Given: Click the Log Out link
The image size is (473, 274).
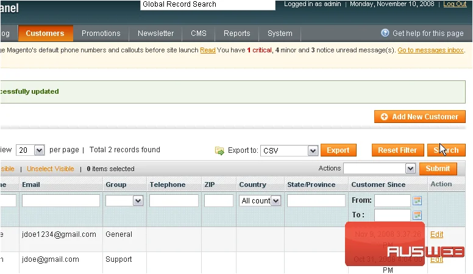Looking at the screenshot, I should (455, 4).
